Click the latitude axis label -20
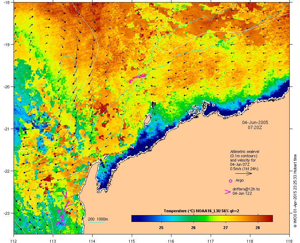 6,86
